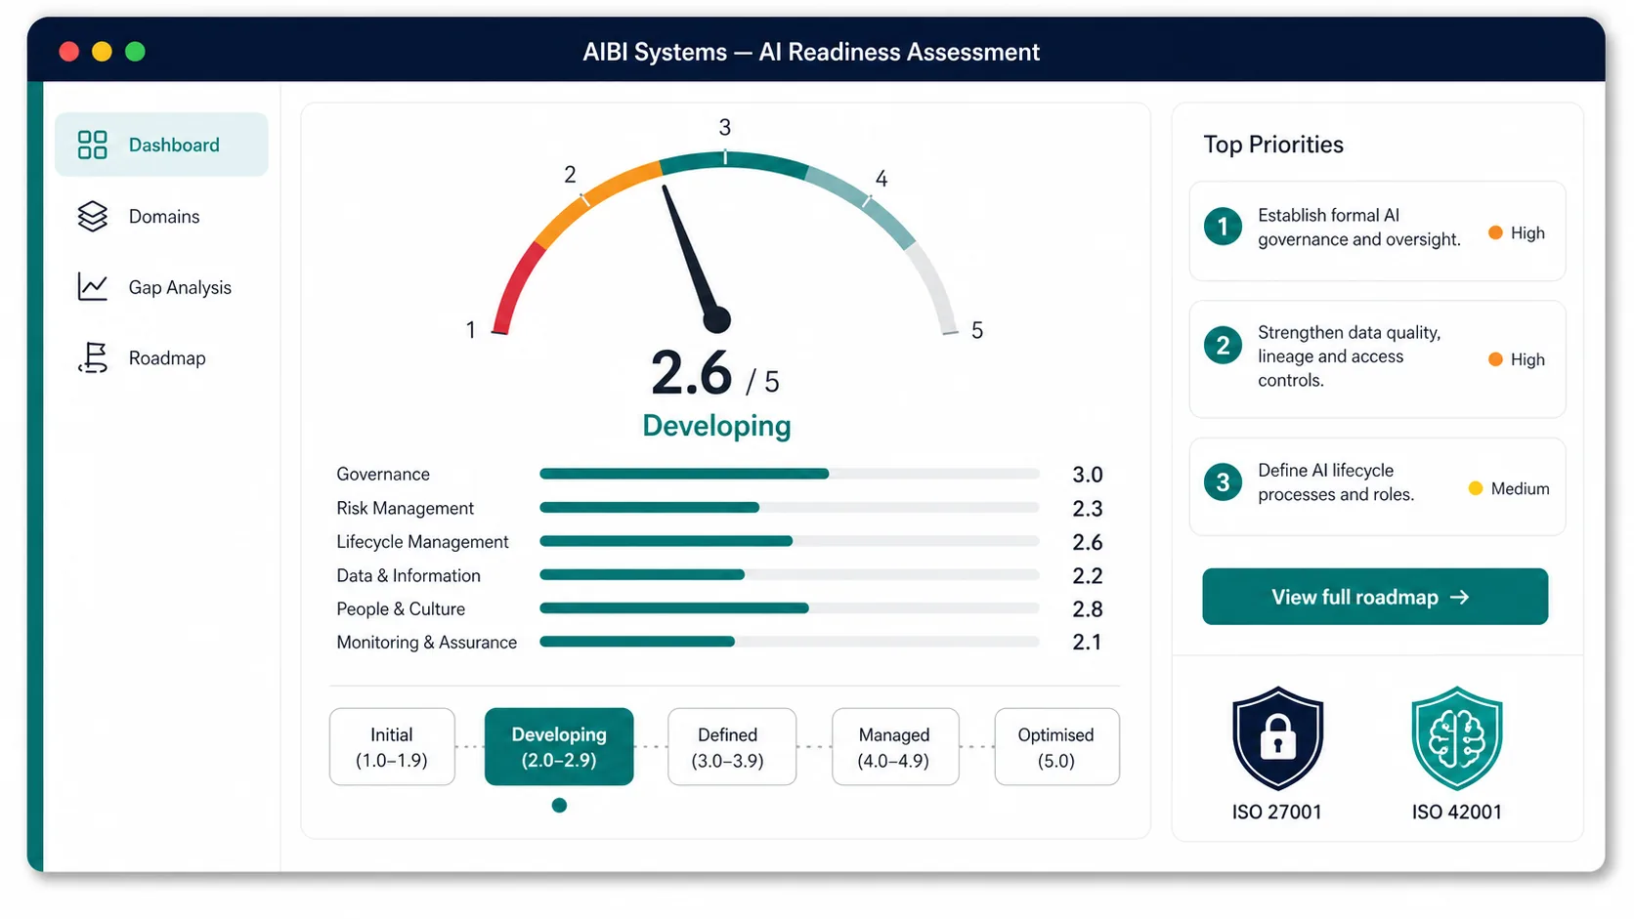The image size is (1634, 919).
Task: Click the Lifecycle Management score 2.6
Action: 1088,542
